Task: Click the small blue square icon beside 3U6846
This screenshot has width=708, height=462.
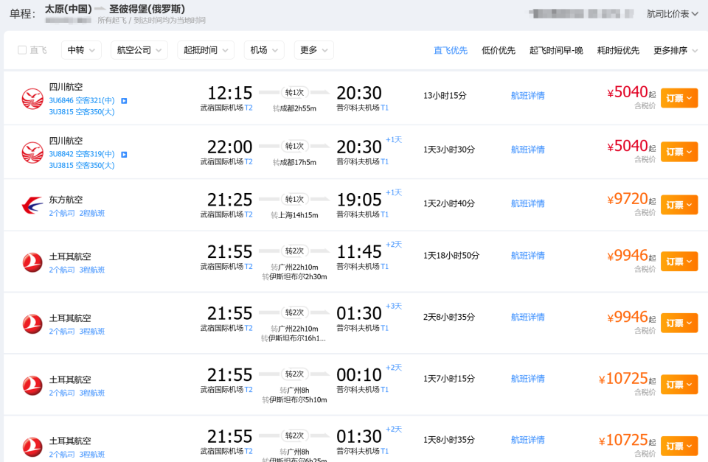Action: (124, 101)
